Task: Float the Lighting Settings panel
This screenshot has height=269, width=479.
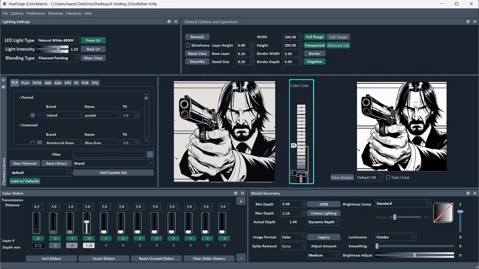Action: [169, 22]
